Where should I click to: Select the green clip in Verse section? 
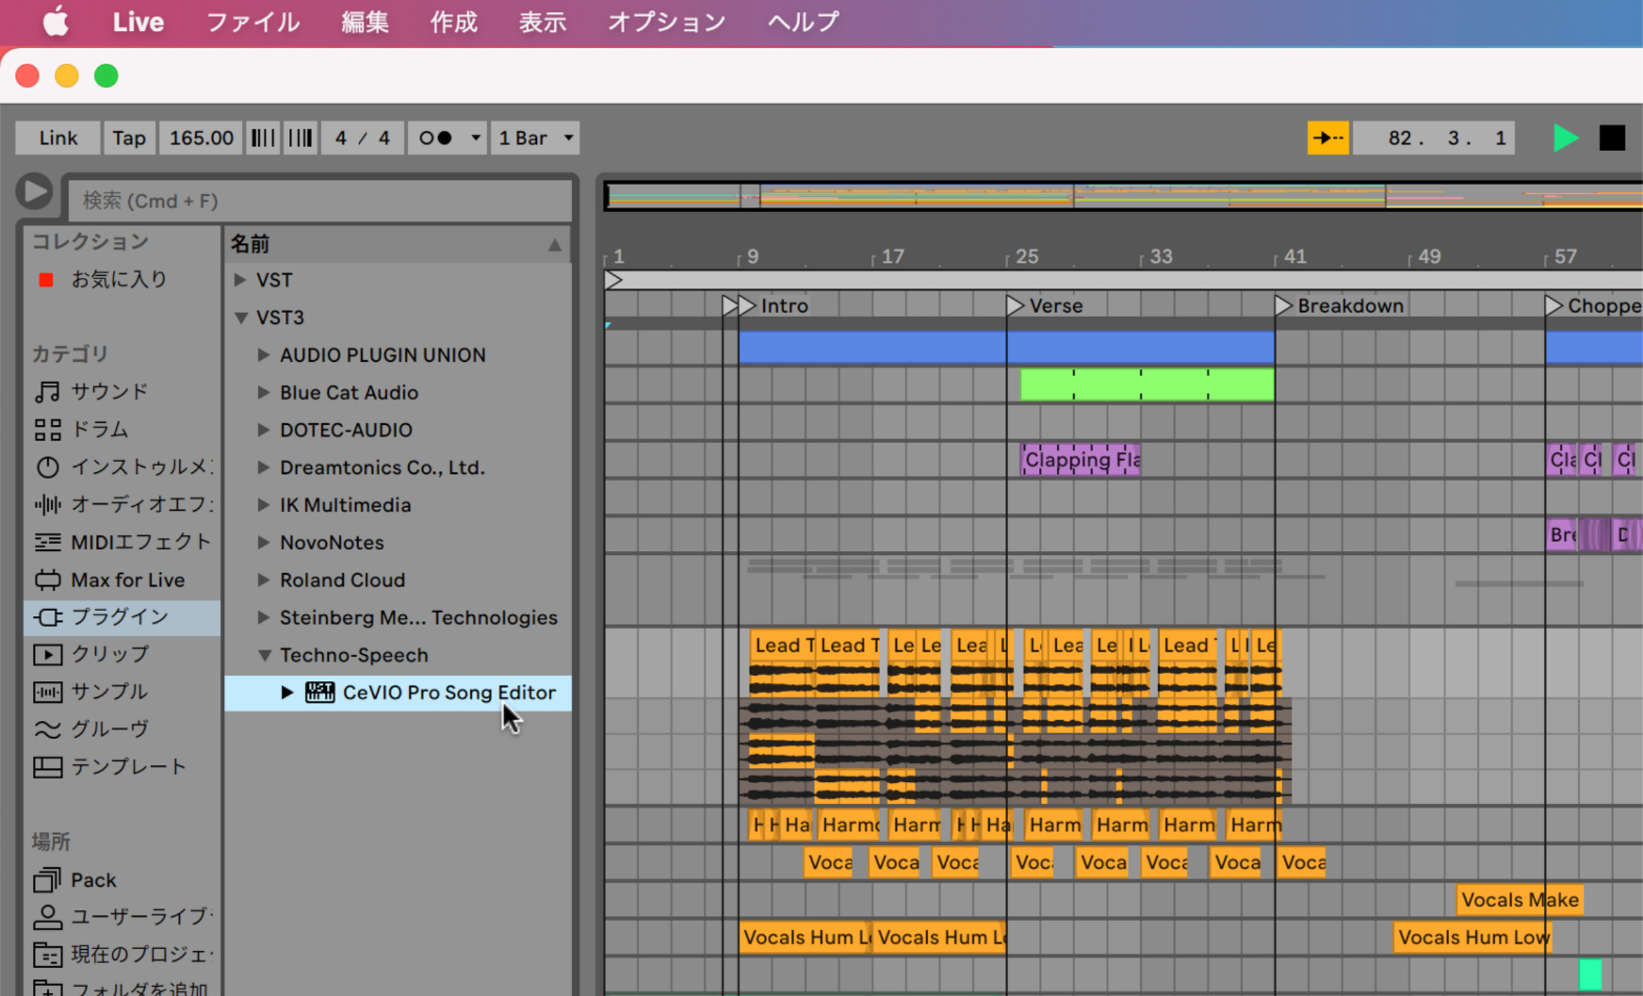(1147, 384)
